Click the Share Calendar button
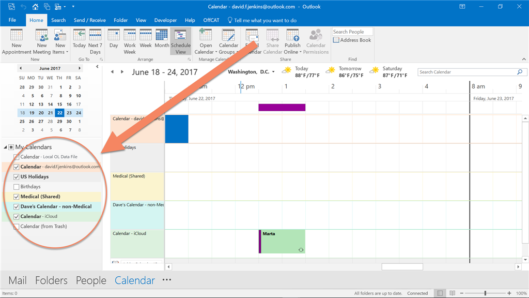The image size is (529, 298). tap(273, 41)
